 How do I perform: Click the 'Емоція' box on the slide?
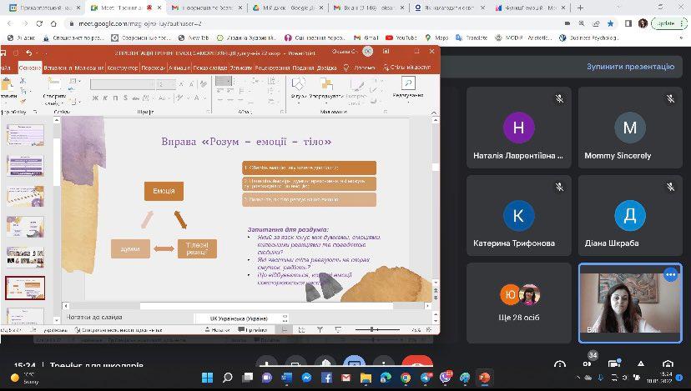coord(164,192)
